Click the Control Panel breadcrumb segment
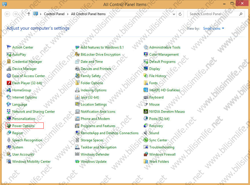 54,14
